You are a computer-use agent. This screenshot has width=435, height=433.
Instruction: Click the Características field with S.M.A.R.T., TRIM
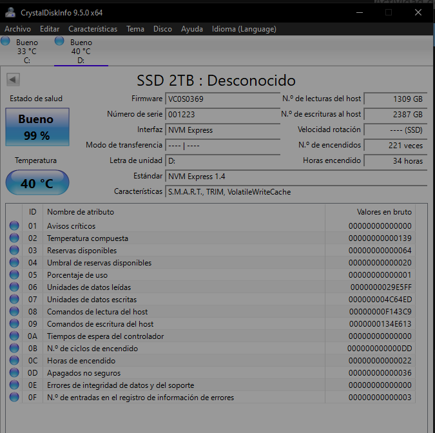click(296, 192)
